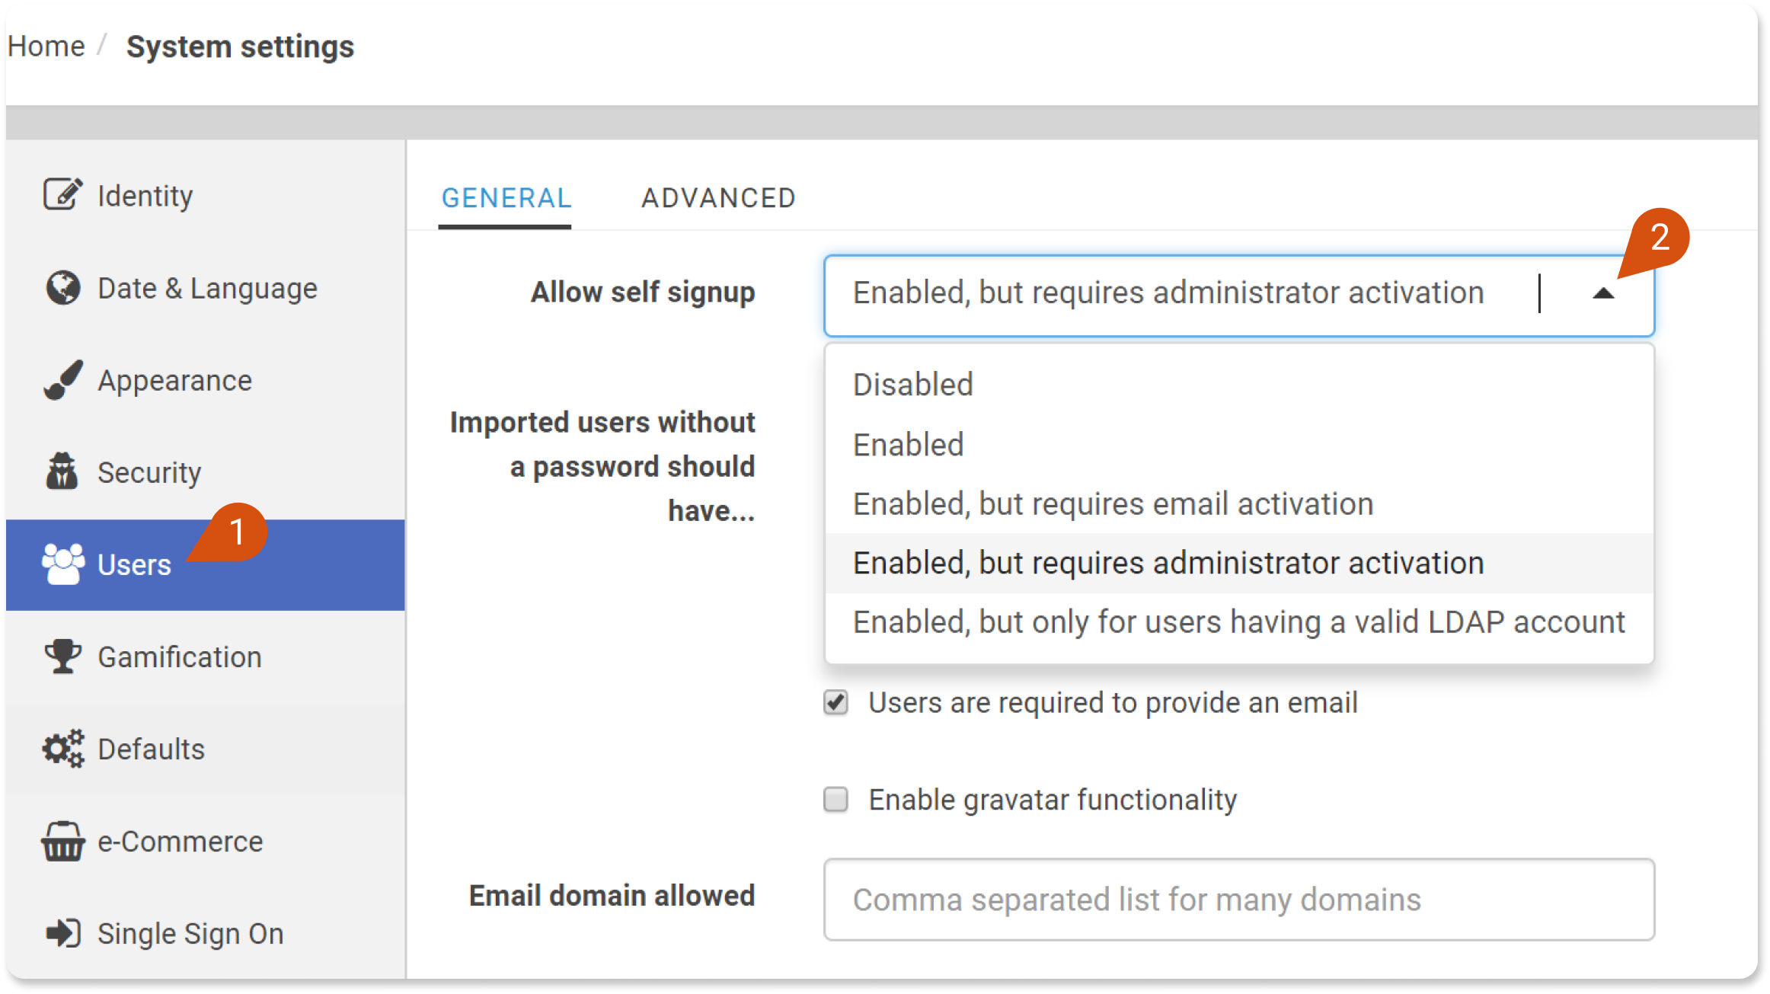Select the Defaults gears icon
Image resolution: width=1770 pixels, height=994 pixels.
pyautogui.click(x=62, y=749)
